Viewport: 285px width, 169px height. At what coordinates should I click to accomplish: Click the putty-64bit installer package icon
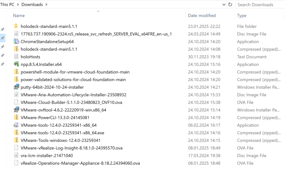(16, 87)
